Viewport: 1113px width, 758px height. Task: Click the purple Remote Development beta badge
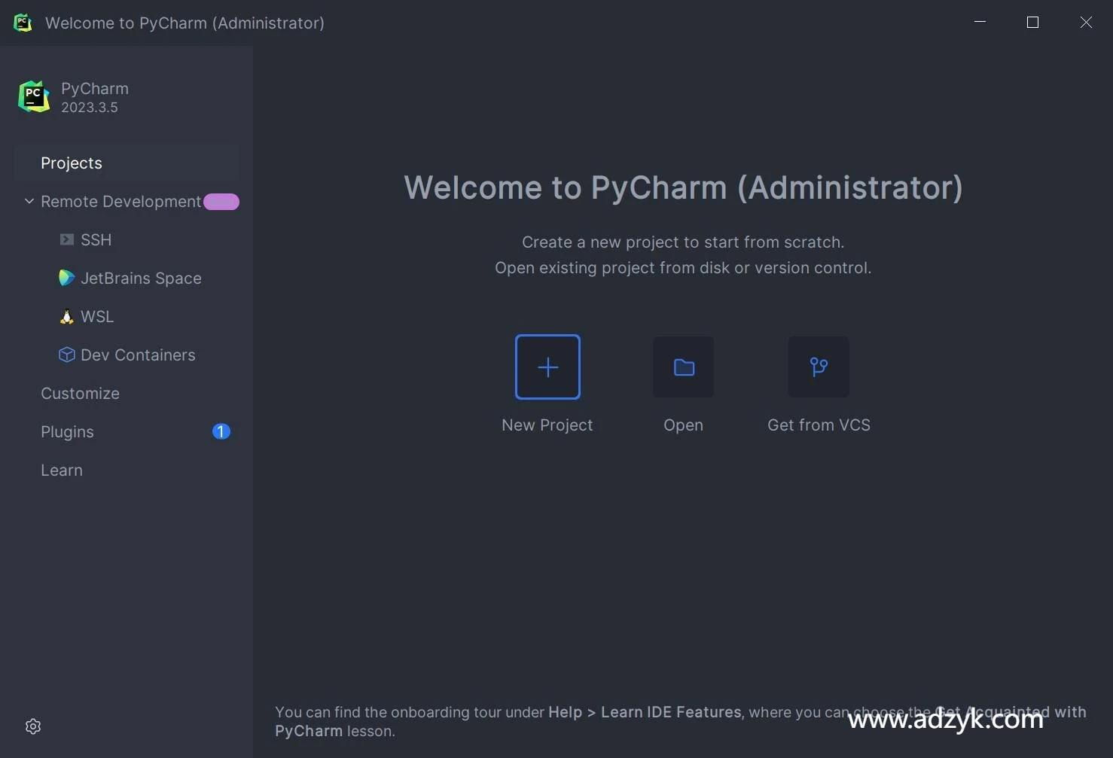221,202
